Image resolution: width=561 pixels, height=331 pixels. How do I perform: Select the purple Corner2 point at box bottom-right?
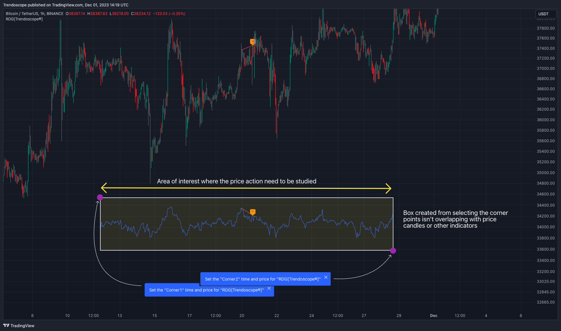point(393,251)
